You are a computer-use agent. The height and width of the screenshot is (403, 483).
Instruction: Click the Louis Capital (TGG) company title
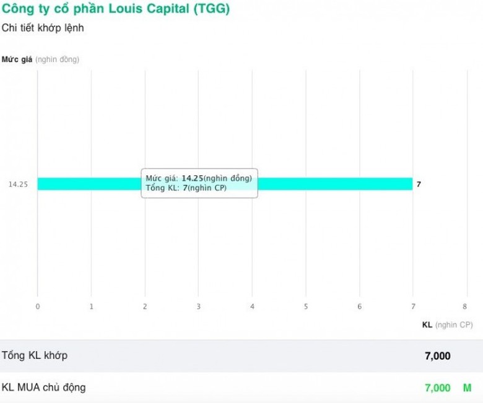116,10
